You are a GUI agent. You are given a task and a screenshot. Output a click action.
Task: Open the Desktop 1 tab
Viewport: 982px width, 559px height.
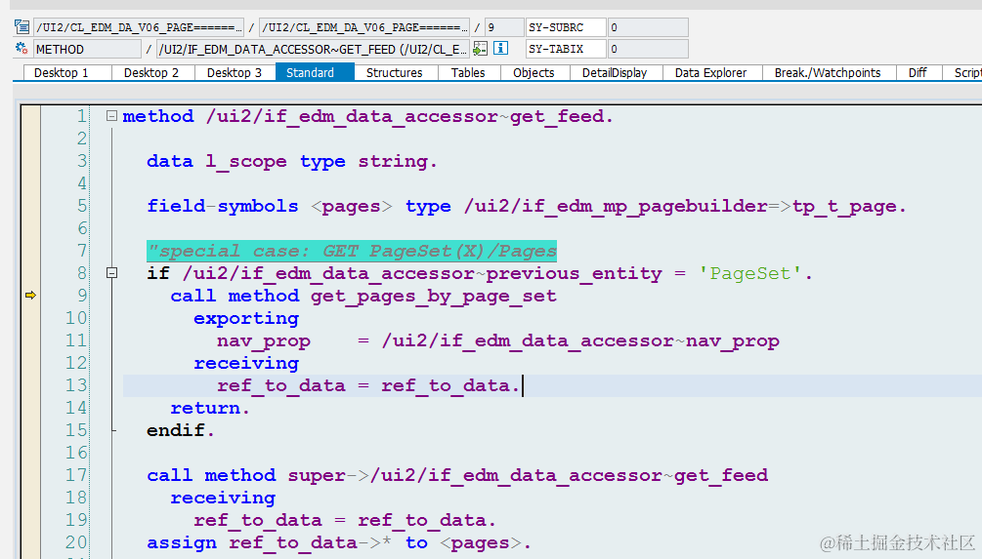pyautogui.click(x=62, y=72)
